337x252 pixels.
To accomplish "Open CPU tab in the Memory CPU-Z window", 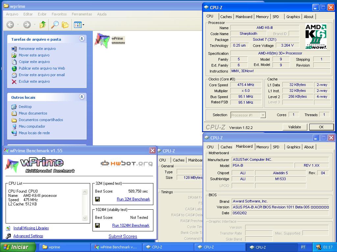I will (163, 160).
